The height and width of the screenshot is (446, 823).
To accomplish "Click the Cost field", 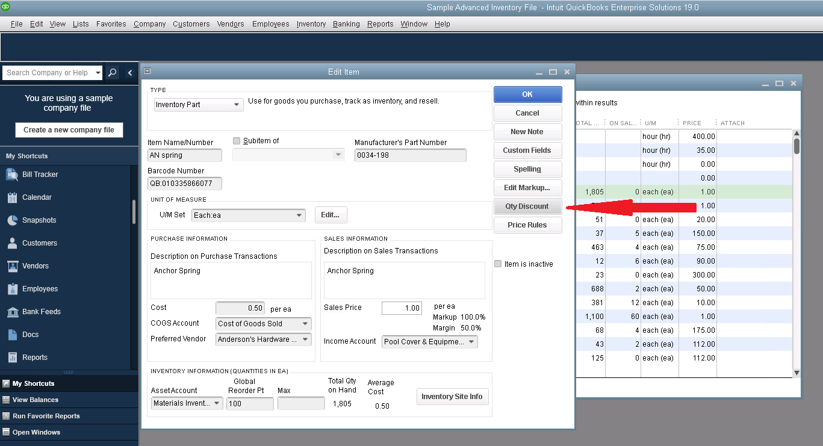I will click(240, 308).
